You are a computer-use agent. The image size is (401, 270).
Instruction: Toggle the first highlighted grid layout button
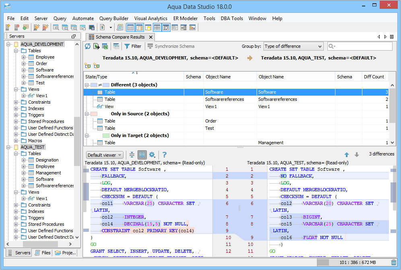(130, 27)
